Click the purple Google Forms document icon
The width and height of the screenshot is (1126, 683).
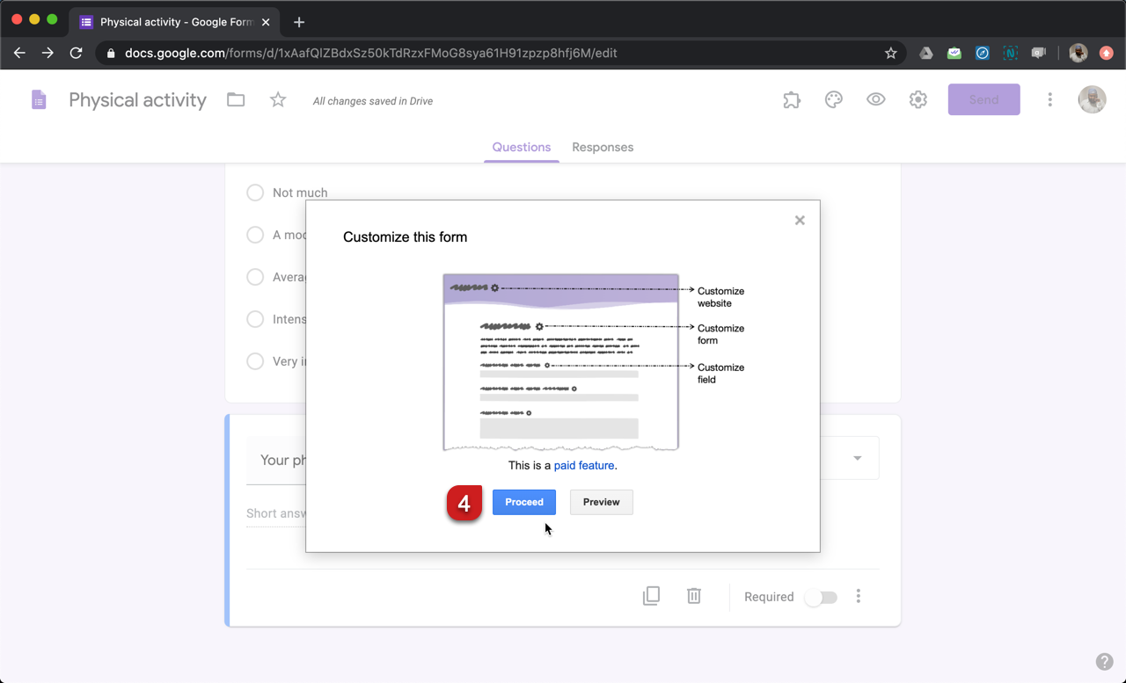tap(39, 99)
